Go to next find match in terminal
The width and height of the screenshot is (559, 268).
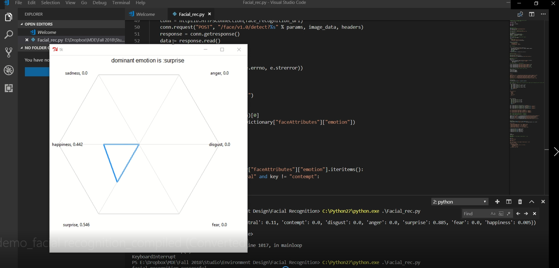[526, 214]
